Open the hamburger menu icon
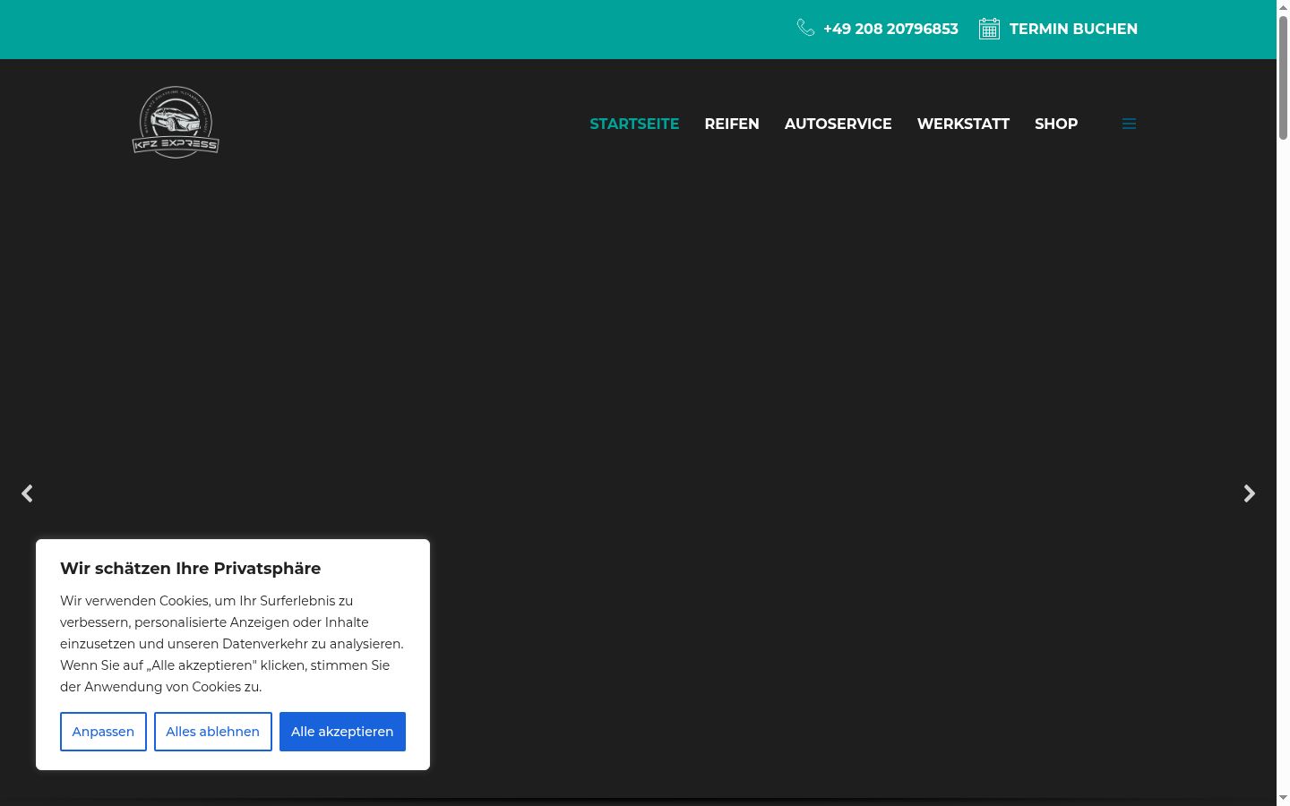 point(1129,124)
